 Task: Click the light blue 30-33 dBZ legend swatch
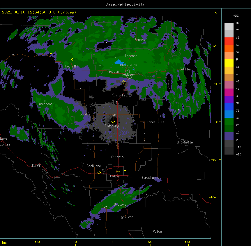[x=229, y=114]
